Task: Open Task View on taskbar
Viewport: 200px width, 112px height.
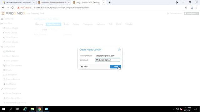Action: click(17, 109)
